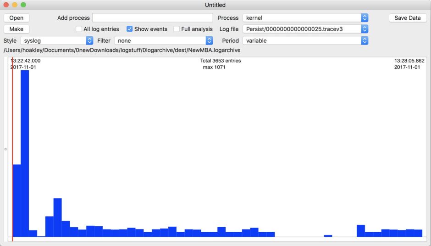
Task: Zoom the window with the green button
Action: point(23,5)
